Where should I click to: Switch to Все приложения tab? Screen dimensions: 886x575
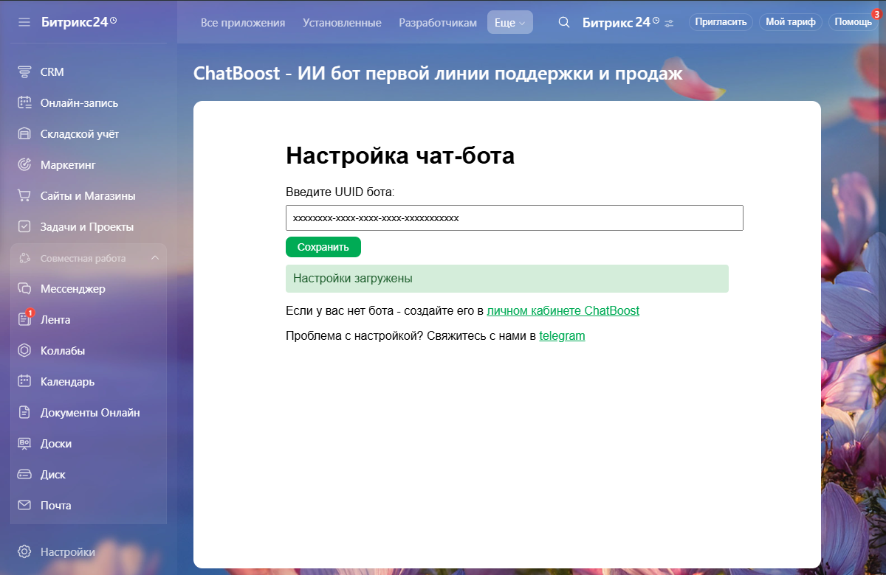coord(242,23)
